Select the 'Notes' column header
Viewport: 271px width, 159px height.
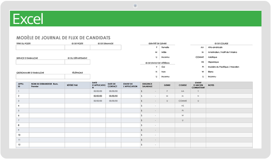point(229,85)
